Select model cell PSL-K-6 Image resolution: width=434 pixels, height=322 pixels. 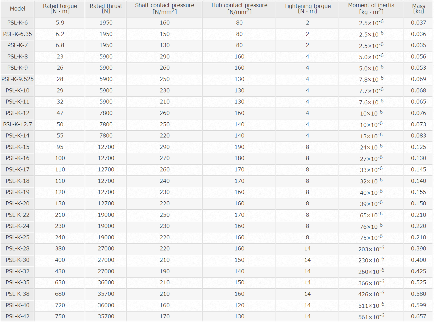point(17,23)
